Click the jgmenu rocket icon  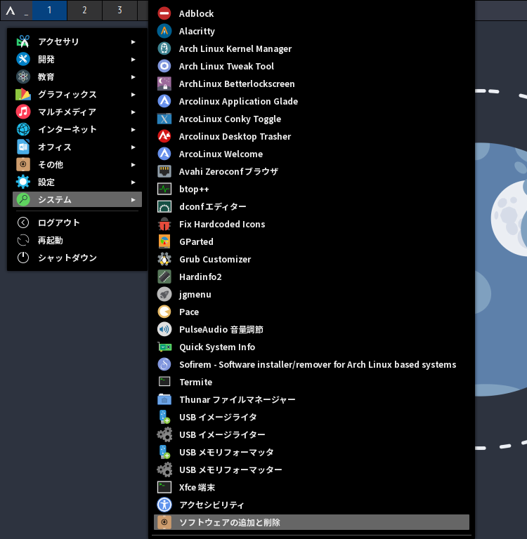[164, 294]
